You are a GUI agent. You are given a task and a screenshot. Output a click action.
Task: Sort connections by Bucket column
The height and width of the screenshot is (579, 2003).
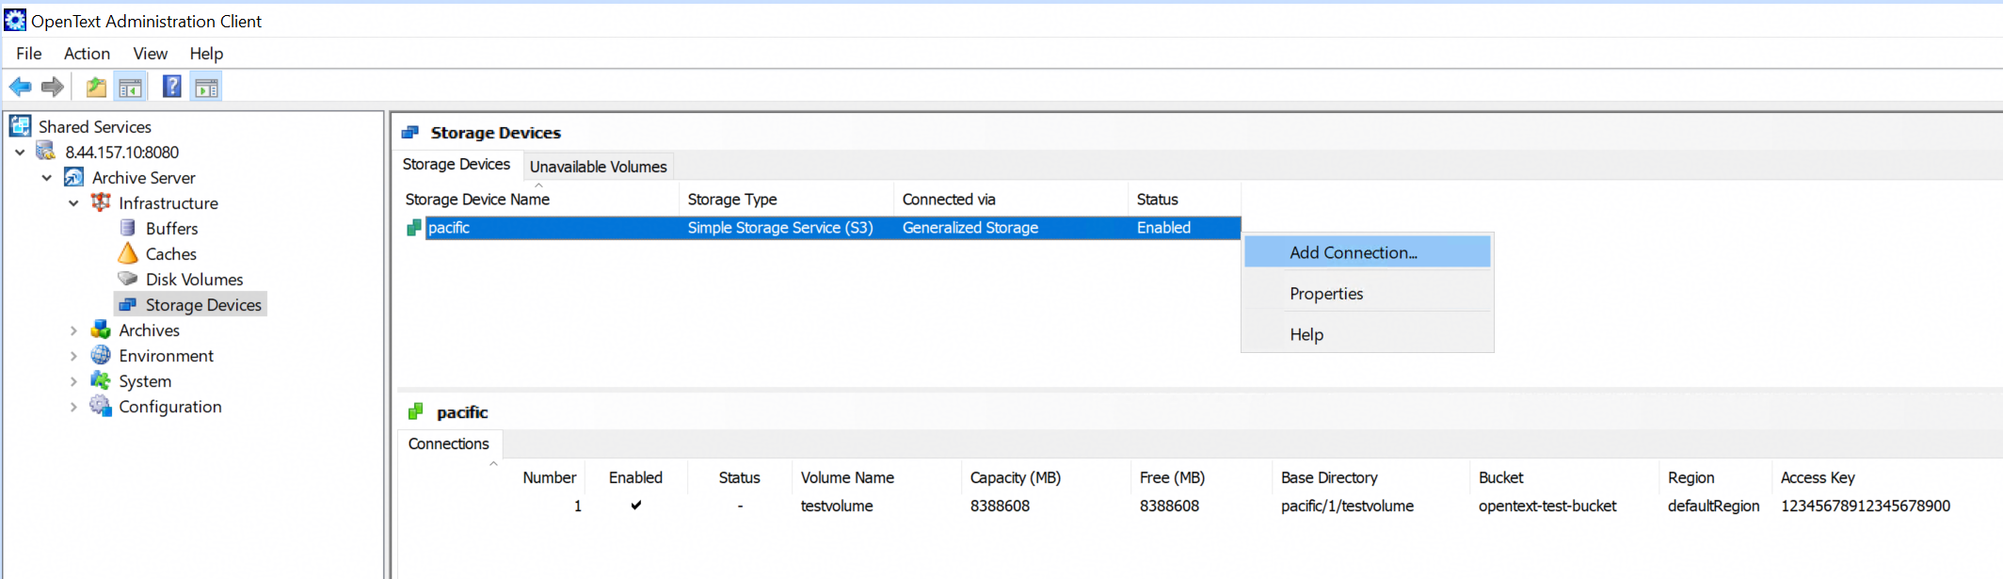tap(1563, 477)
